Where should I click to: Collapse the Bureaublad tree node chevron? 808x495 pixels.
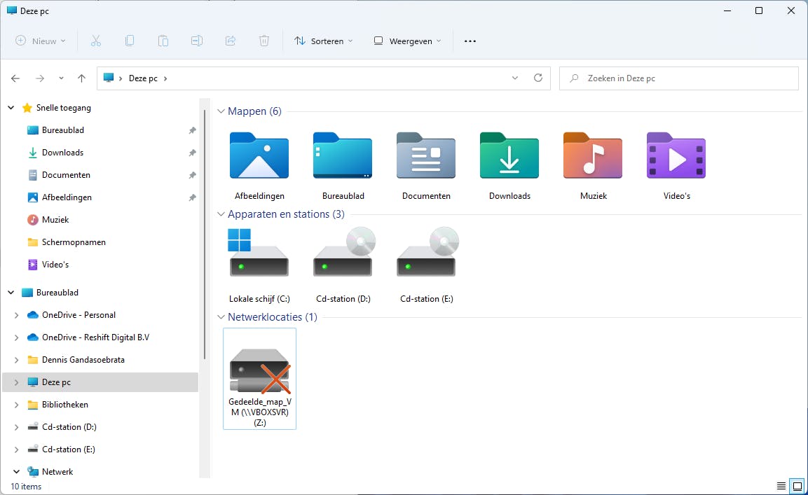[11, 293]
